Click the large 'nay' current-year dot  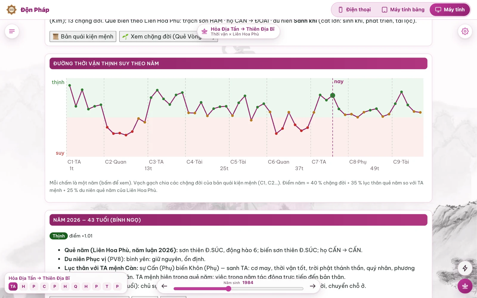333,95
